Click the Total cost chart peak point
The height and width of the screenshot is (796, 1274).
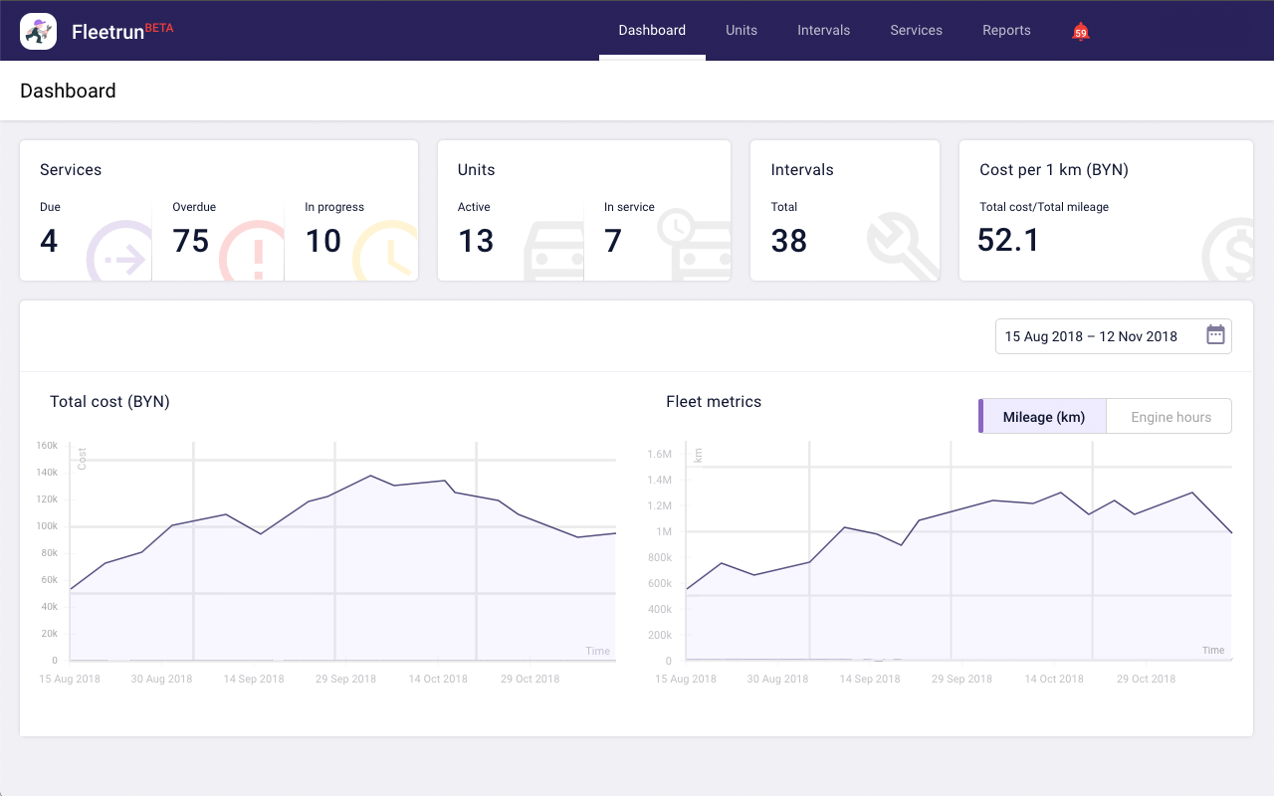369,477
